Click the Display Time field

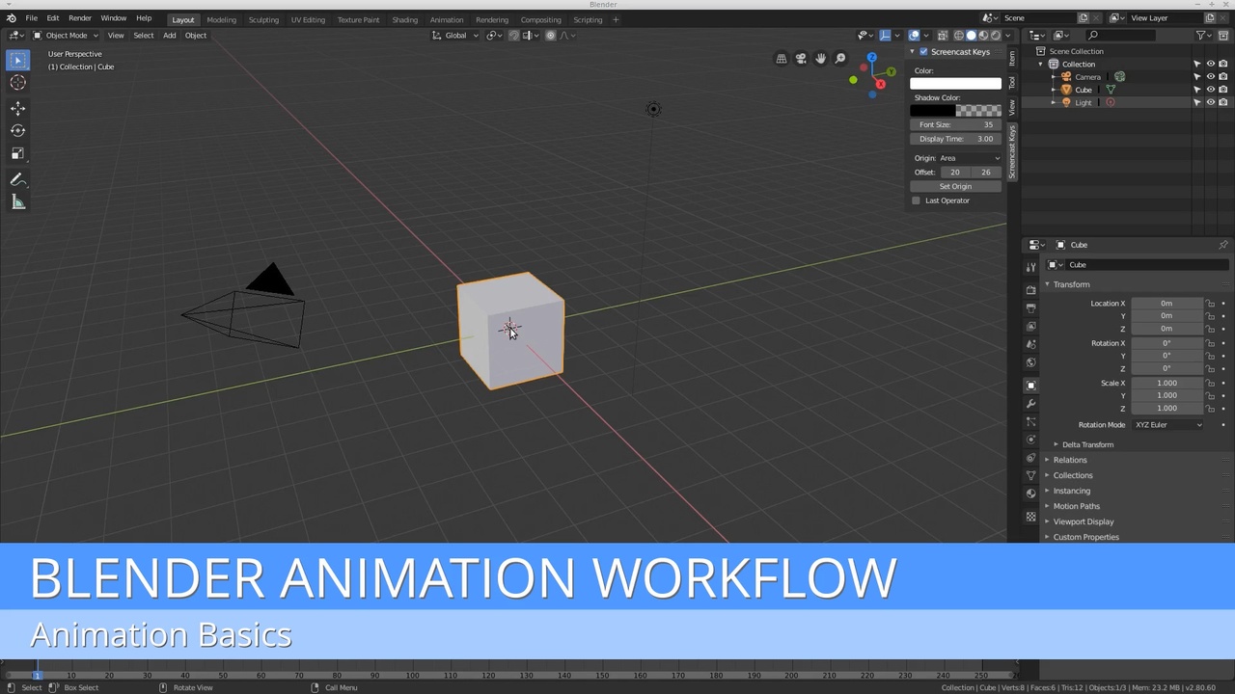pos(955,139)
